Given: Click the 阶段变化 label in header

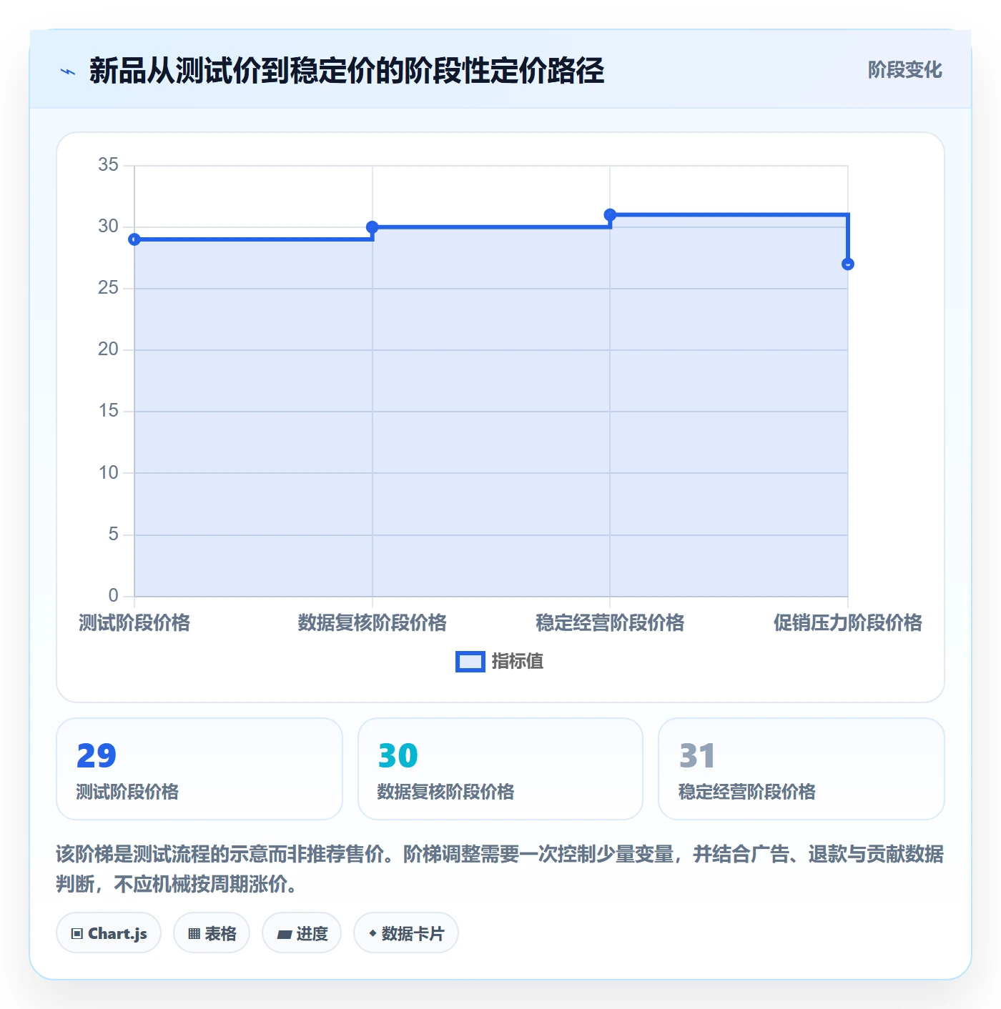Looking at the screenshot, I should (904, 70).
